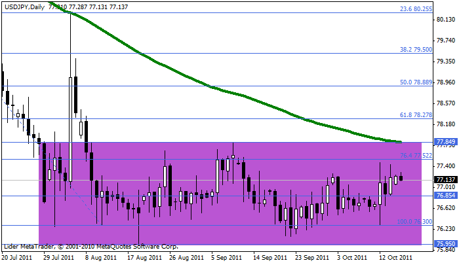Viewport: 459px width, 263px height.
Task: Select the 38.2 79.500 Fibonacci label
Action: 416,50
